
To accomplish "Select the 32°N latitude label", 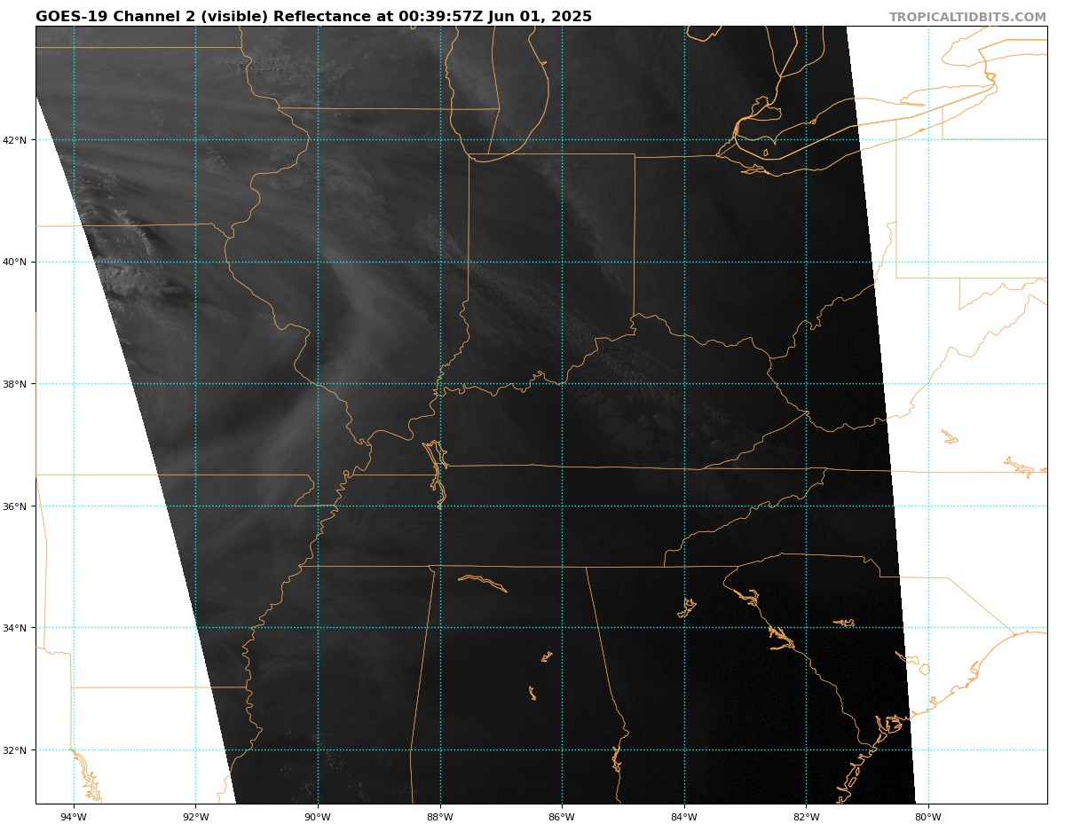I will click(15, 750).
